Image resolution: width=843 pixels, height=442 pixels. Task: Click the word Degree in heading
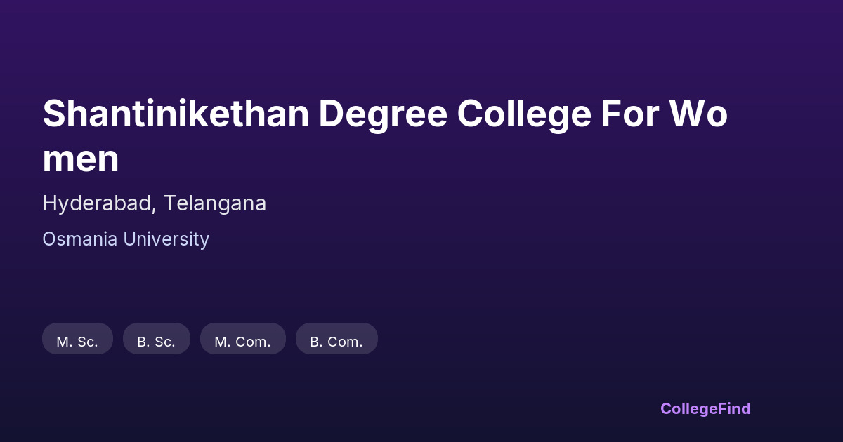click(x=383, y=114)
